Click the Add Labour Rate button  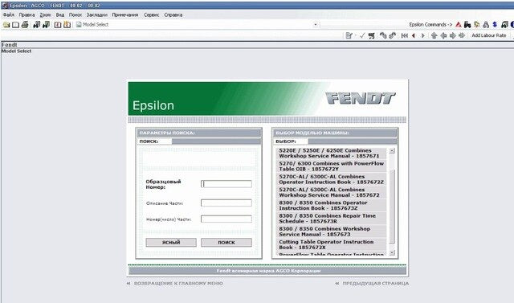tap(489, 35)
